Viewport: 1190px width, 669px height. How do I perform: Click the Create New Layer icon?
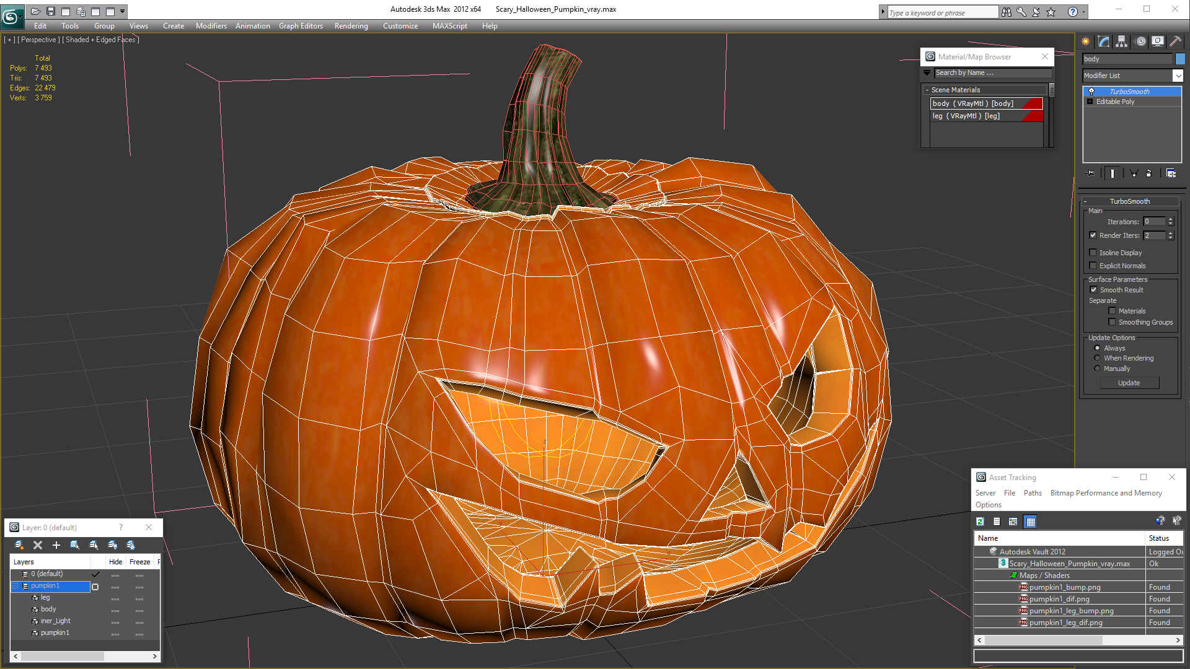click(19, 545)
